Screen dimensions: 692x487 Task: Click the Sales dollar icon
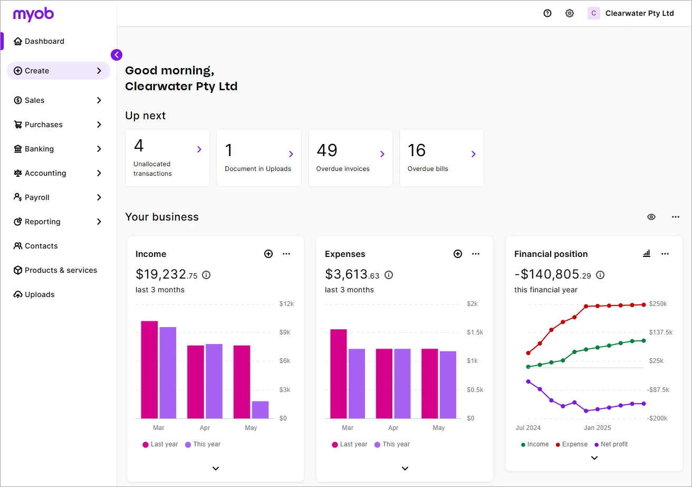click(x=18, y=100)
